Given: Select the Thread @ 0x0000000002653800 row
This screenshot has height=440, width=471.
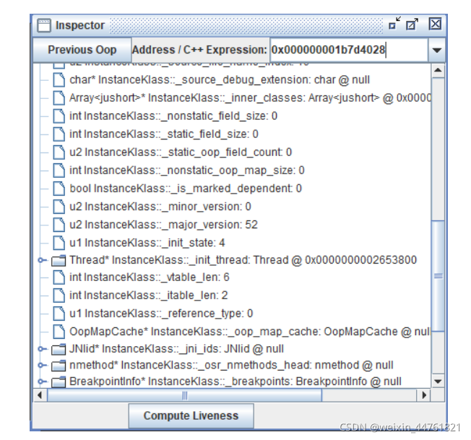Looking at the screenshot, I should (x=243, y=260).
